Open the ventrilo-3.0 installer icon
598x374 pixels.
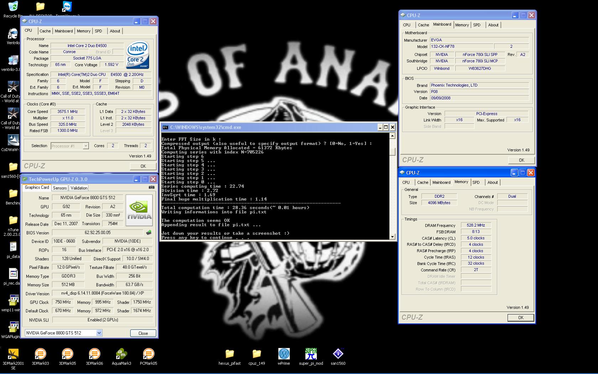(x=13, y=61)
